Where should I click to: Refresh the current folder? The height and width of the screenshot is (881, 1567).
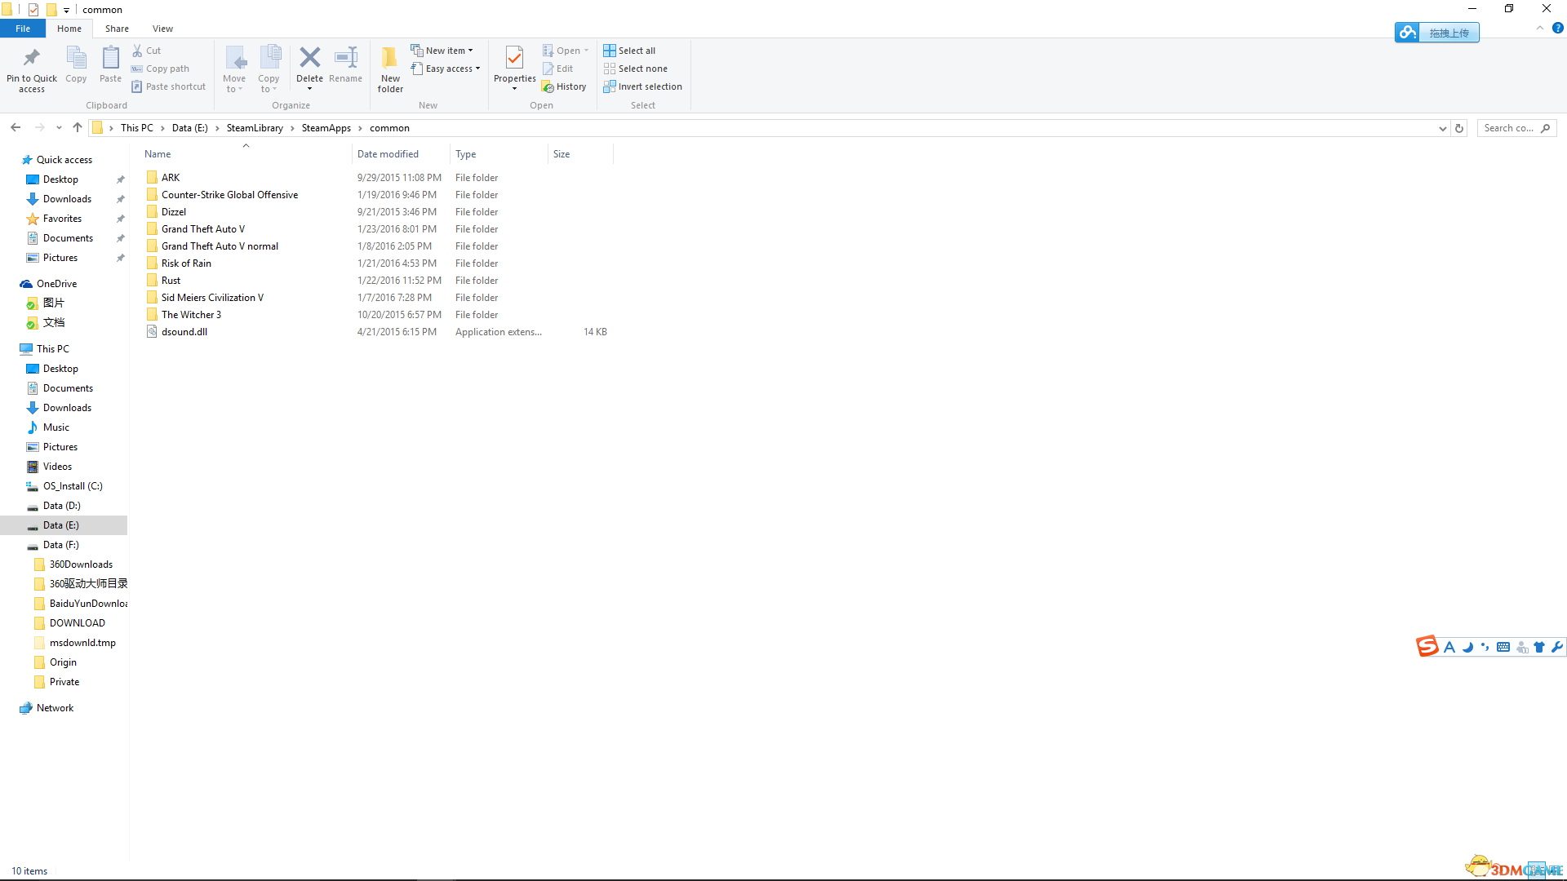click(x=1459, y=128)
